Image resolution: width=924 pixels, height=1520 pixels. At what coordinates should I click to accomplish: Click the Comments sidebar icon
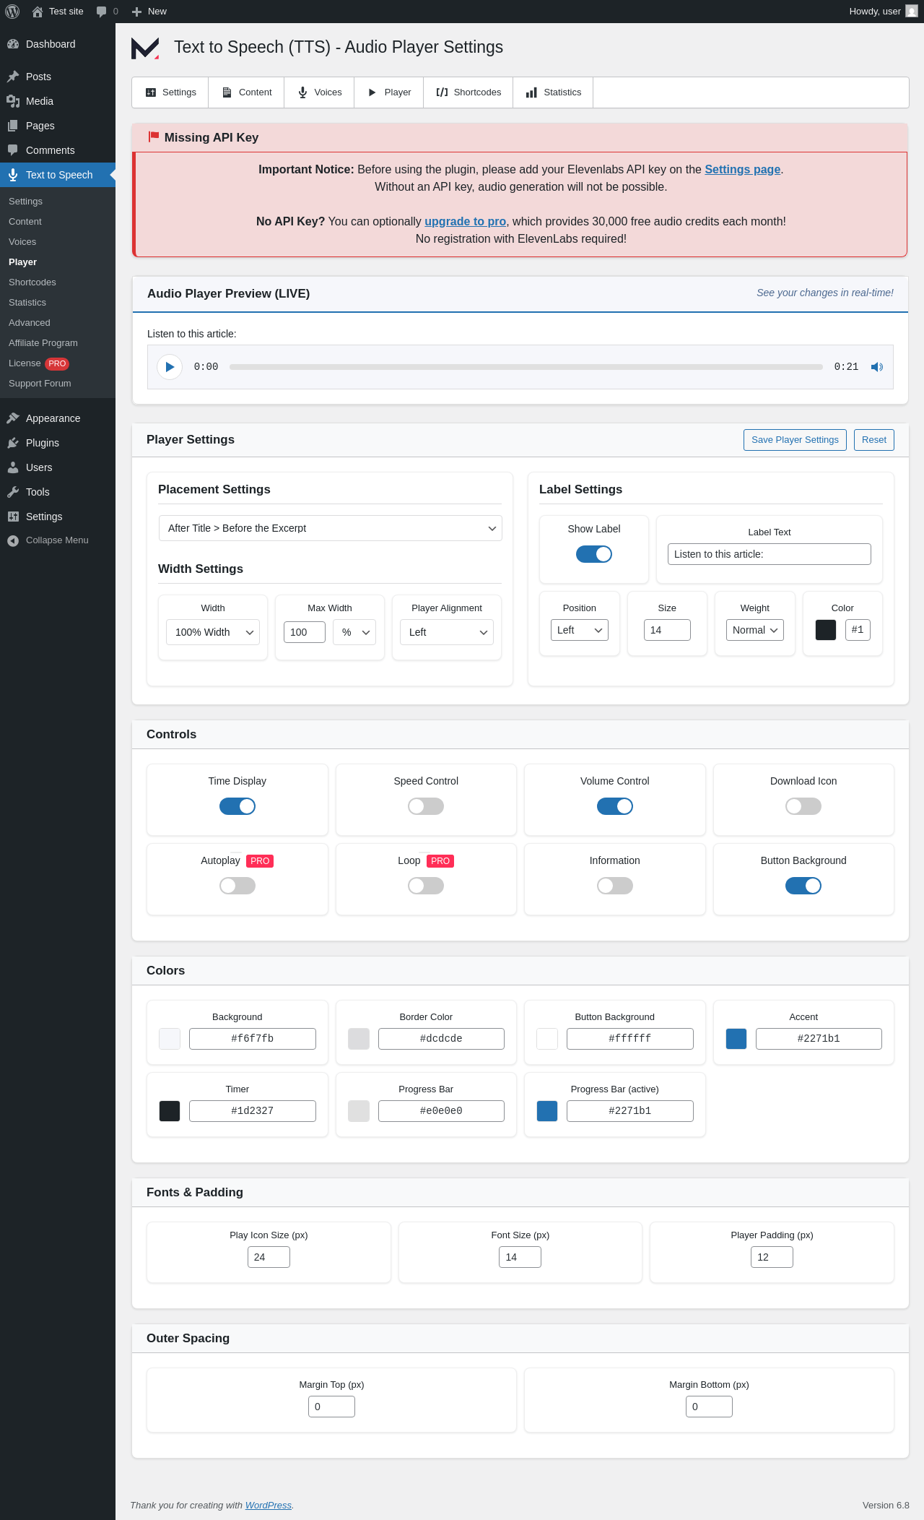click(13, 150)
